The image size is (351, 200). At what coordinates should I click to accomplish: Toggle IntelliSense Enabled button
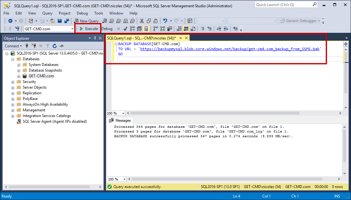146,29
